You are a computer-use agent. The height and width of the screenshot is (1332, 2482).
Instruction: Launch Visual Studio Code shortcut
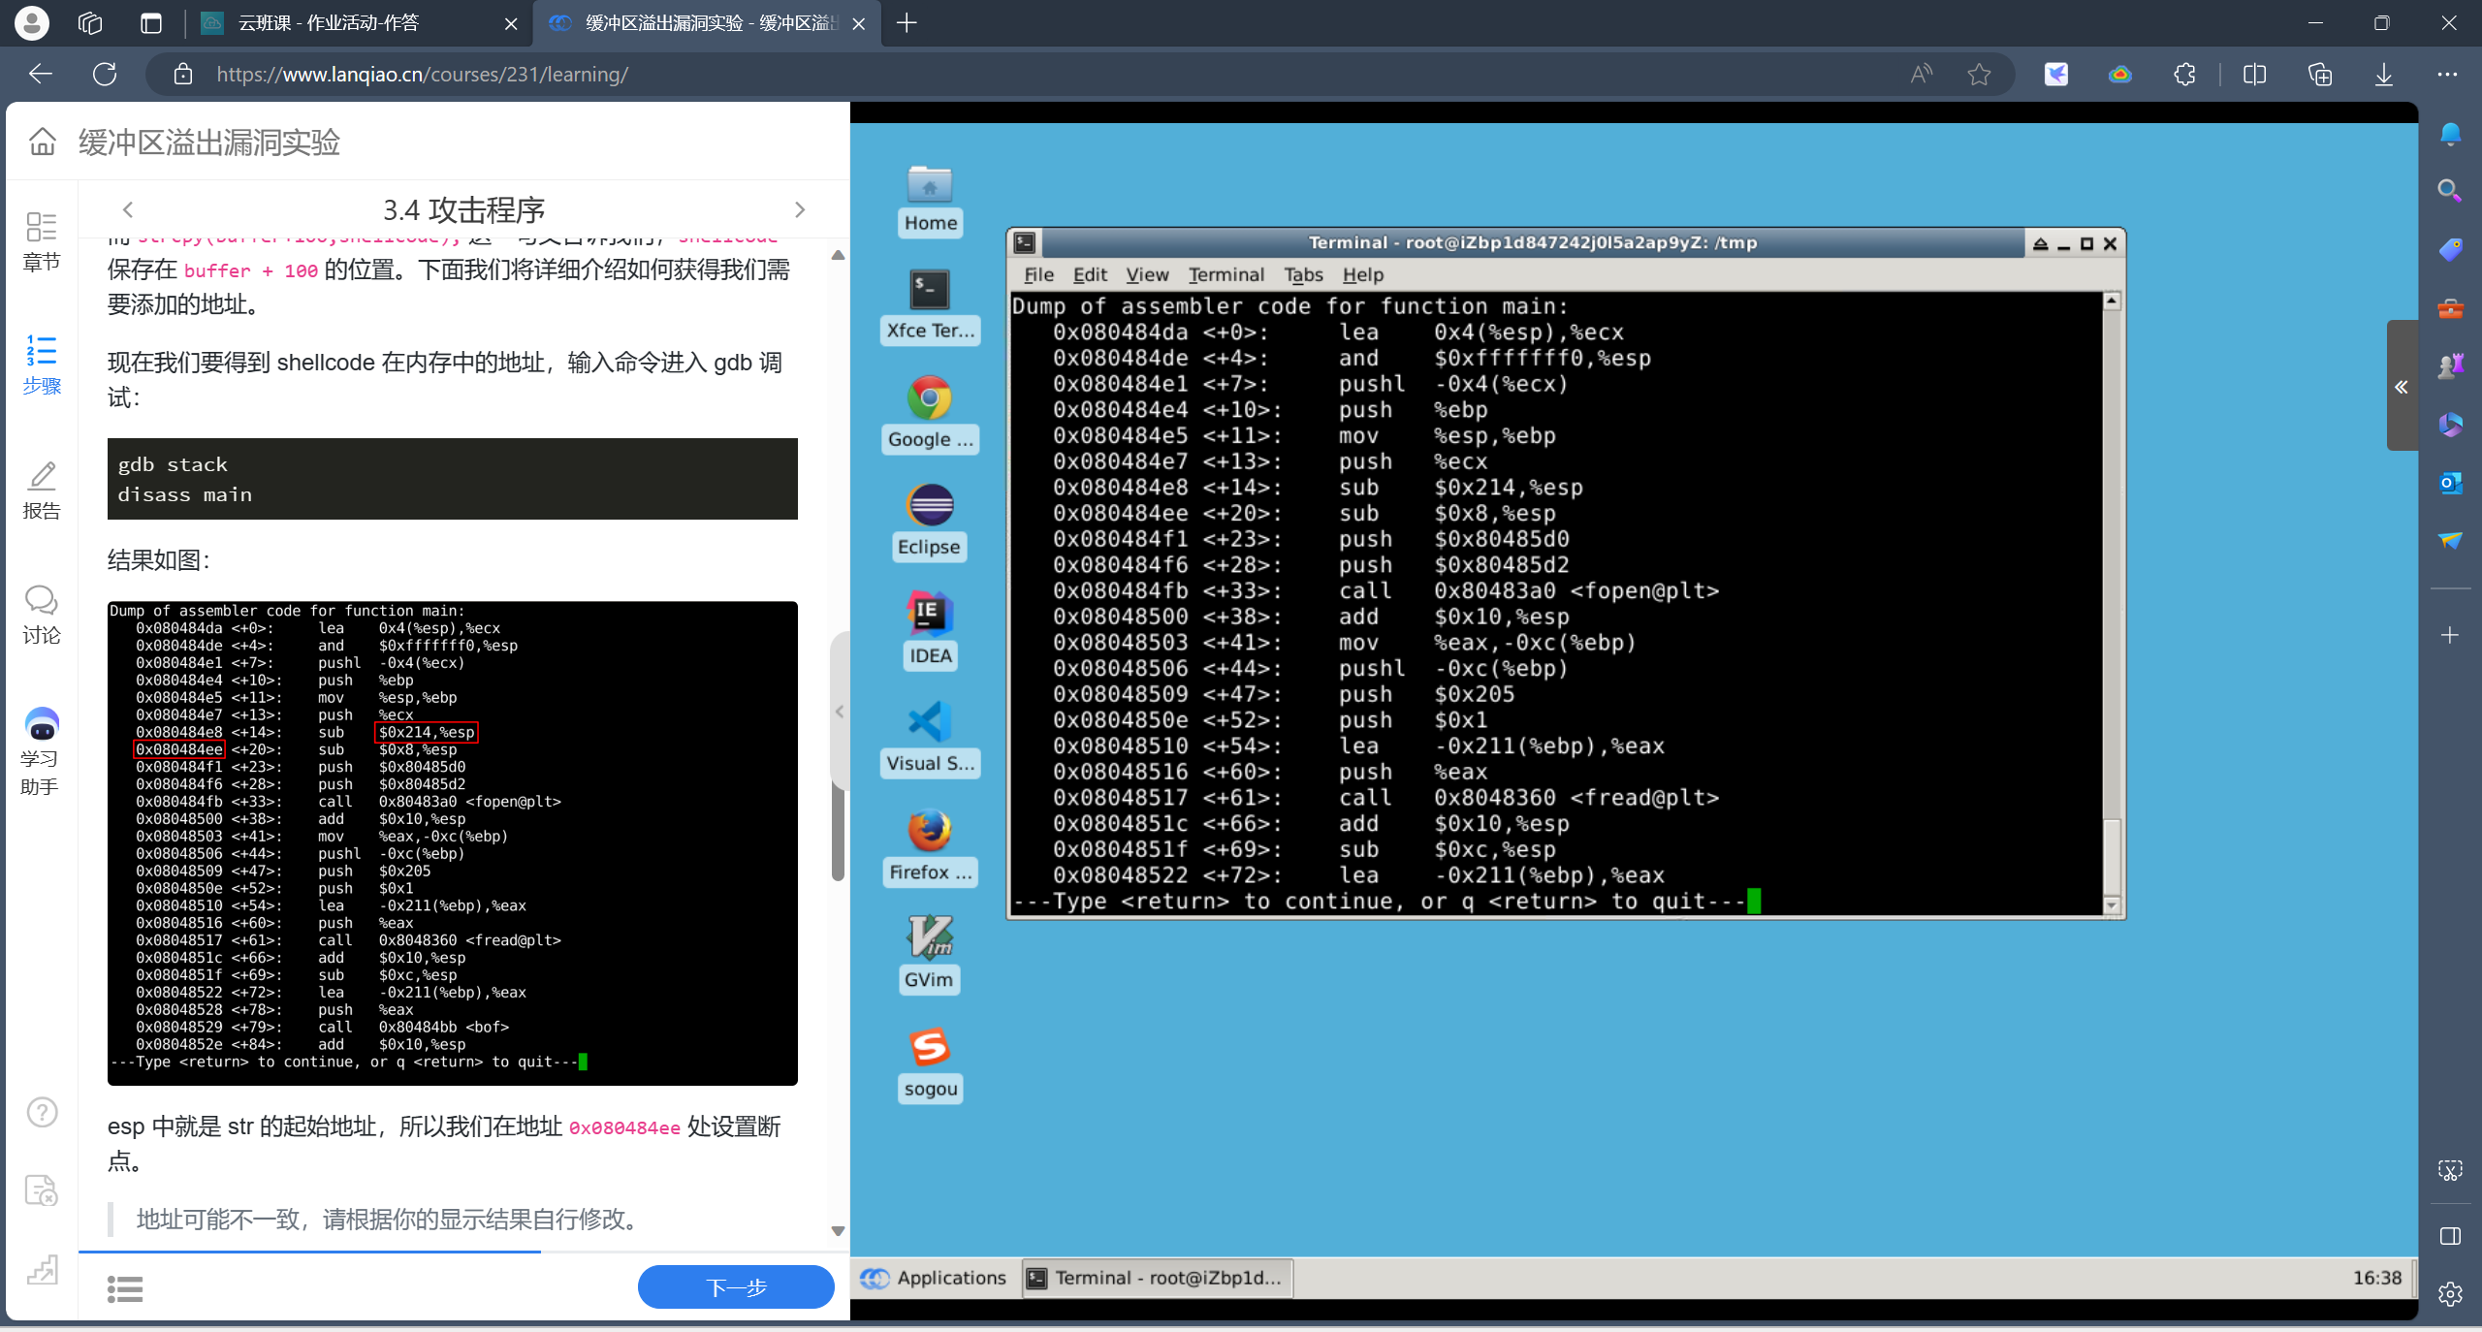point(929,723)
